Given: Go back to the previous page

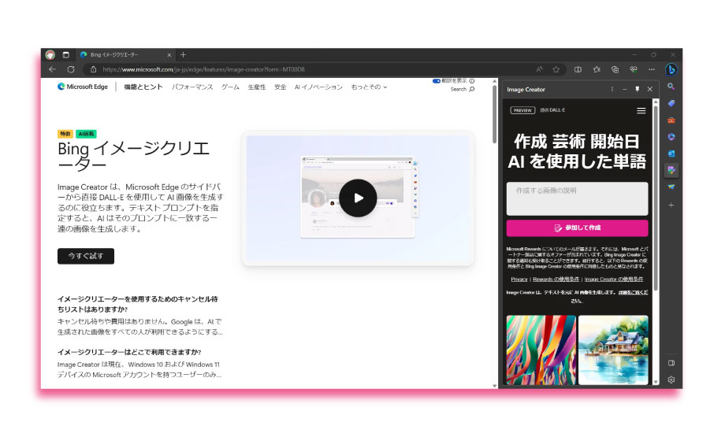Looking at the screenshot, I should 52,69.
